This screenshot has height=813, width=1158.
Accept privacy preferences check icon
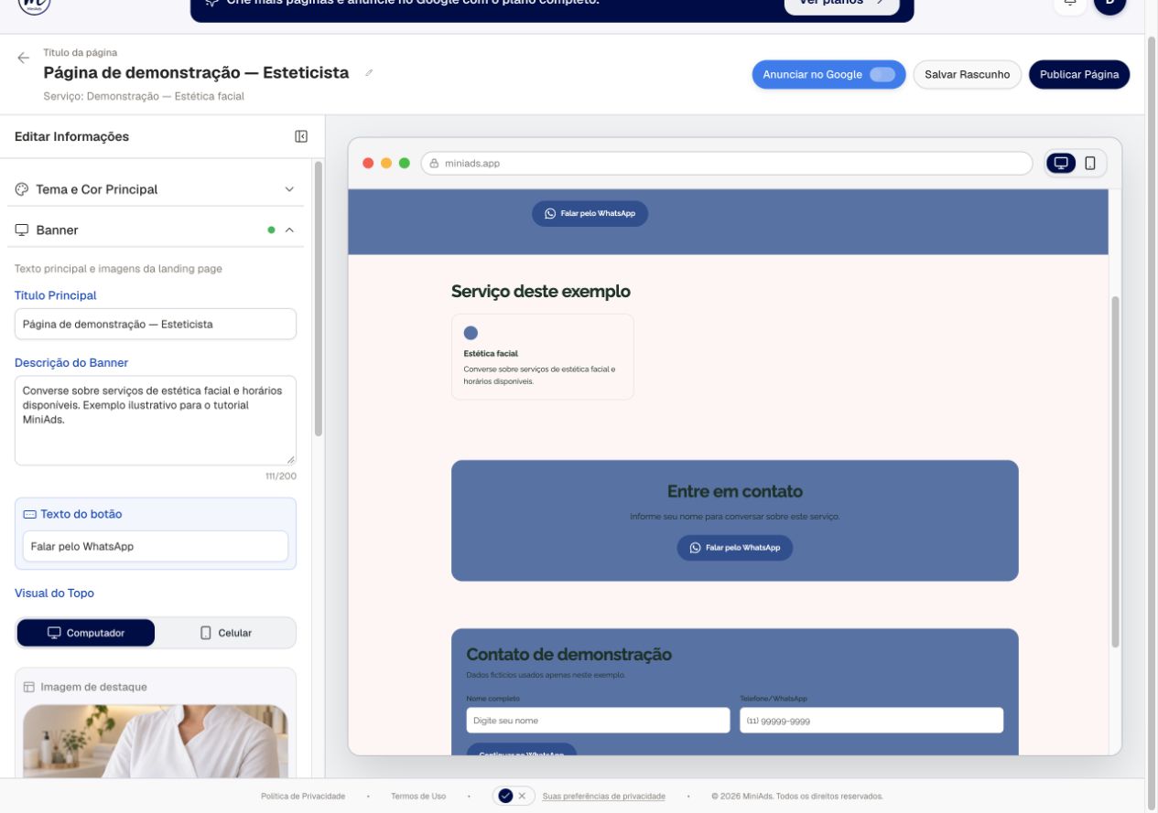pyautogui.click(x=505, y=796)
